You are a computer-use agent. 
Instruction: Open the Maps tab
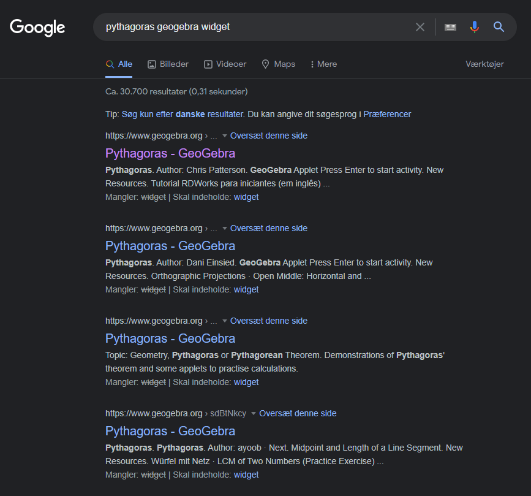[278, 64]
